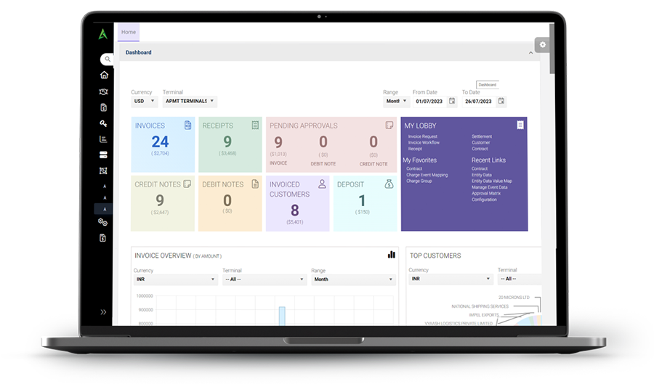Click the key icon in the sidebar
This screenshot has height=384, width=654.
point(104,123)
